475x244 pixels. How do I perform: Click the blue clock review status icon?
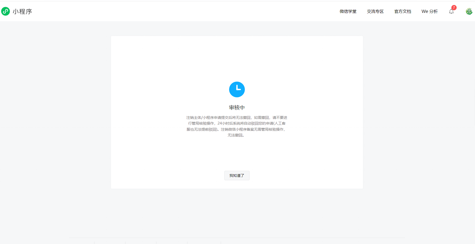(237, 89)
